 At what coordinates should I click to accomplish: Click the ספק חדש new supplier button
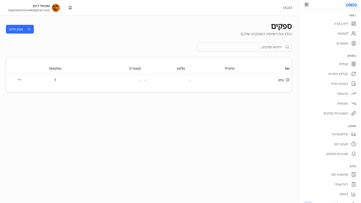[20, 29]
